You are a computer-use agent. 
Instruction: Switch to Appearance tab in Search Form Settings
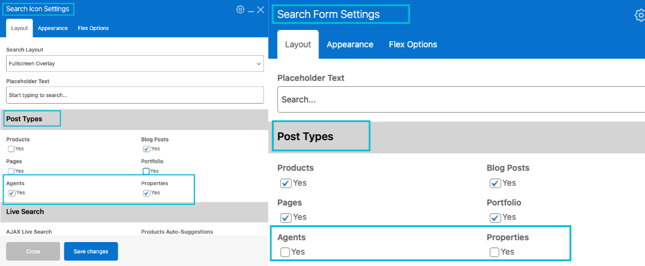(x=350, y=44)
